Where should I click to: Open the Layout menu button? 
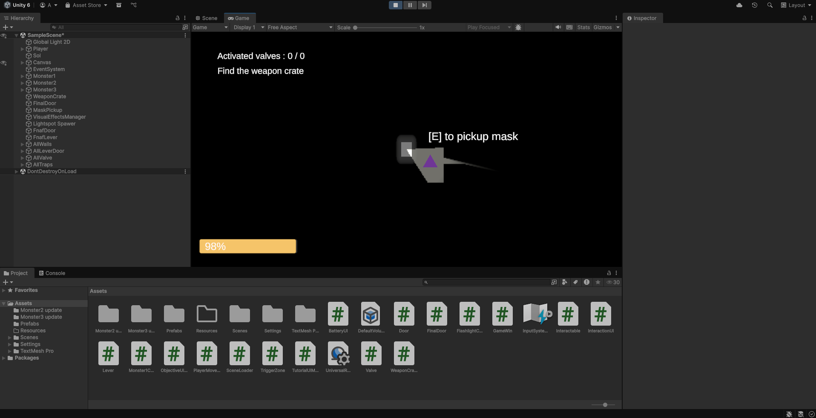point(796,5)
